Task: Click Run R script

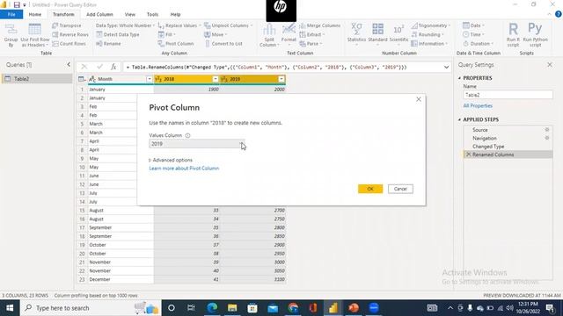Action: [513, 34]
